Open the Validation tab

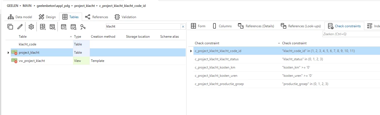tap(125, 17)
